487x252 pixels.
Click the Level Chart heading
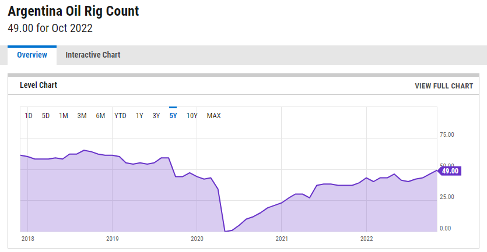point(38,85)
